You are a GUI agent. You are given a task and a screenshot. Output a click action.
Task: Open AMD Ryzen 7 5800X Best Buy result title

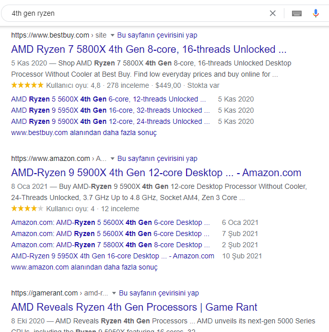(x=149, y=49)
